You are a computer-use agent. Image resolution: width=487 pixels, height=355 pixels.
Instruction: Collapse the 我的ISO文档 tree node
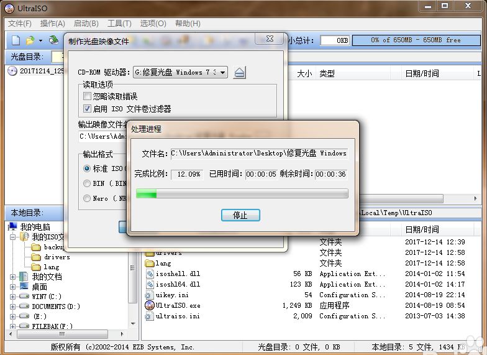pyautogui.click(x=12, y=237)
